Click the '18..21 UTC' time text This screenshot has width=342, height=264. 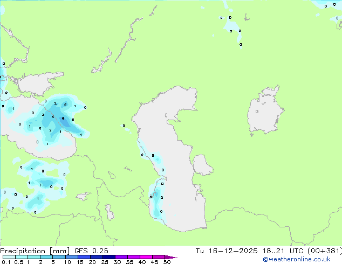[x=283, y=251]
